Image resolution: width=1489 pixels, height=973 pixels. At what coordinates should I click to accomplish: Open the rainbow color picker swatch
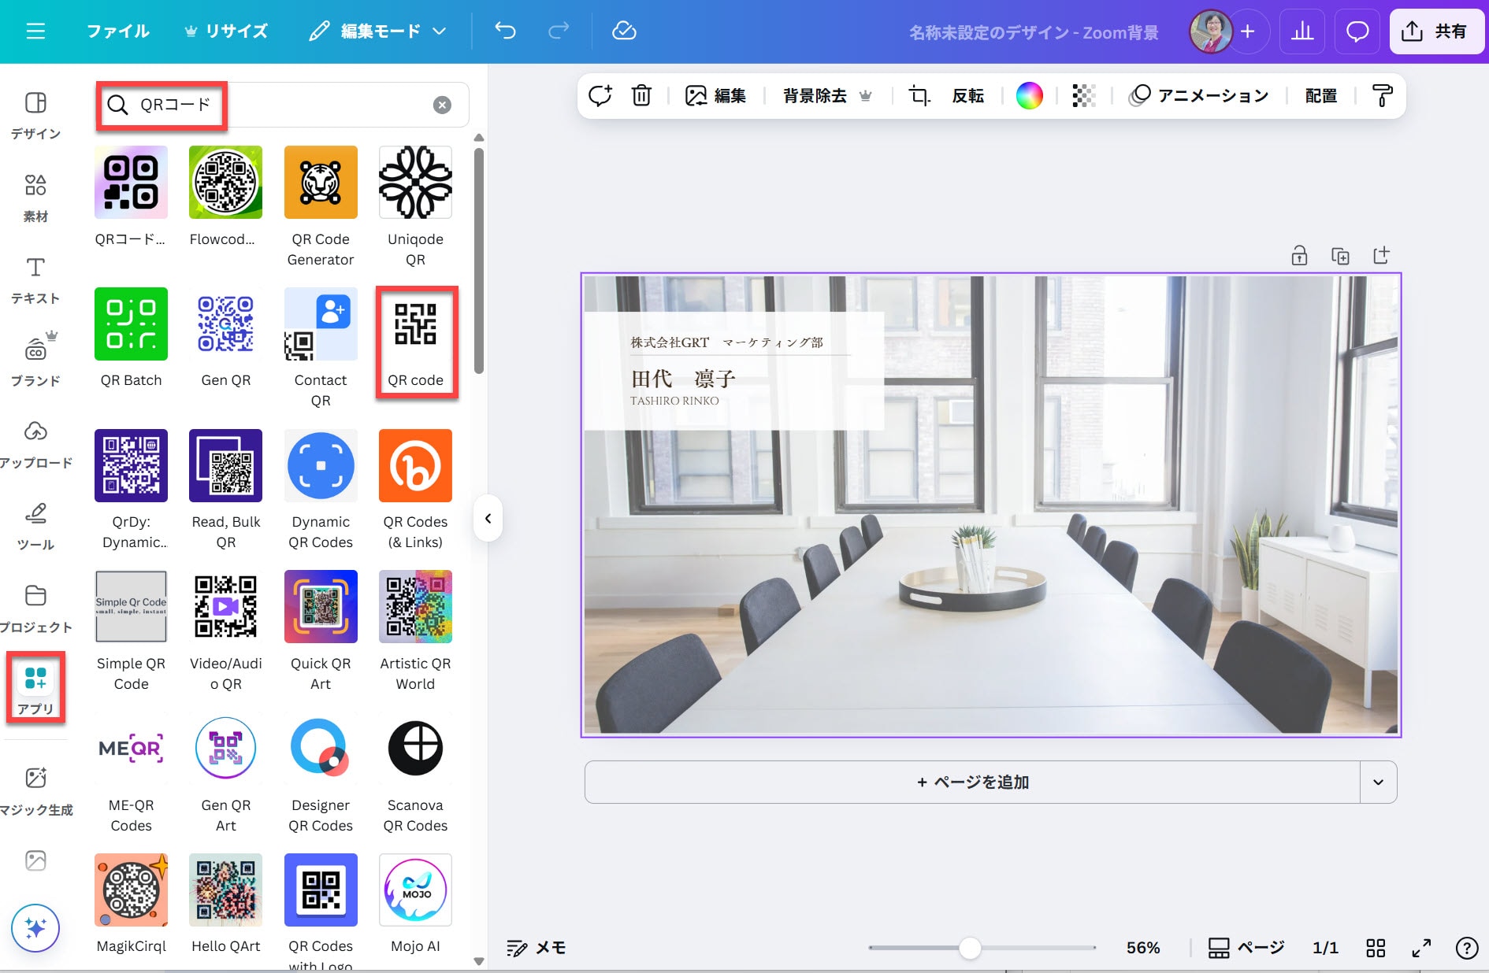(1029, 96)
